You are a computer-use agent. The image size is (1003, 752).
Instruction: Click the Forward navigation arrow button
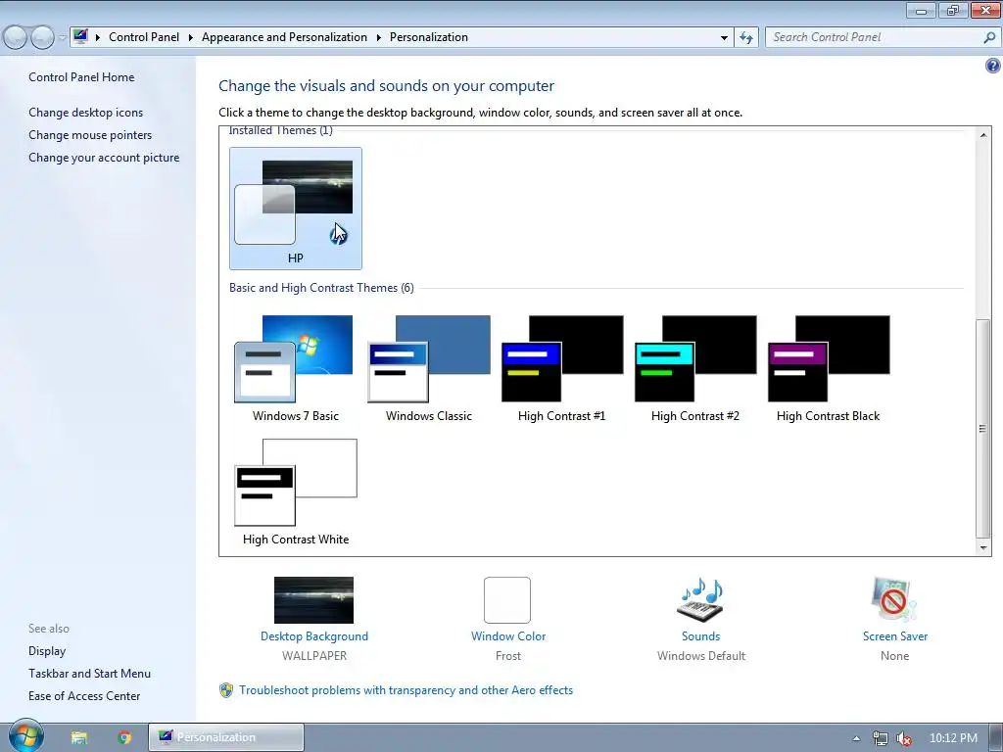click(x=42, y=37)
